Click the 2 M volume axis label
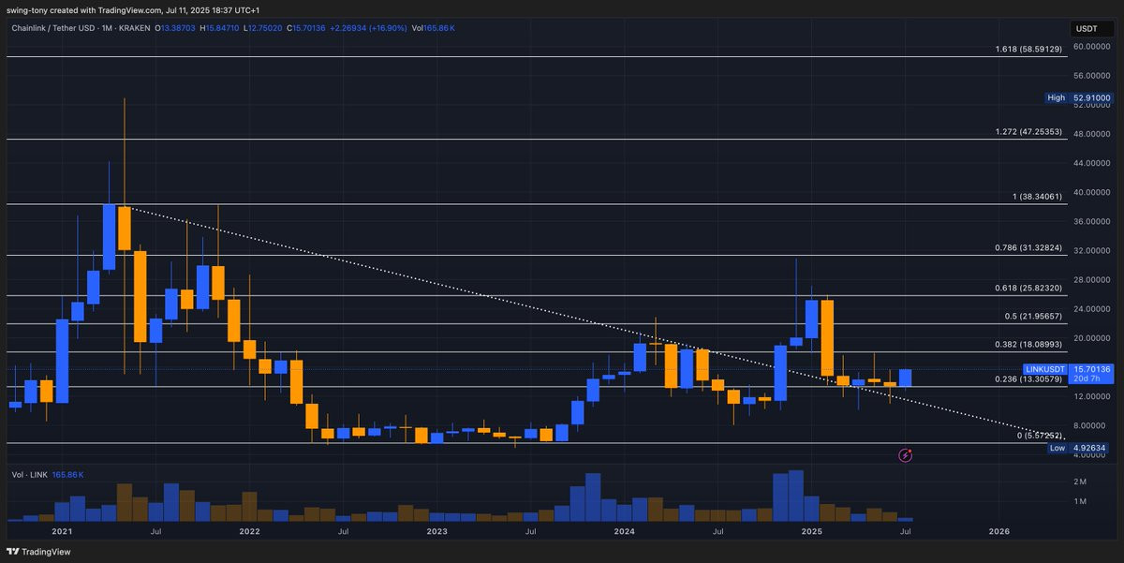Image resolution: width=1124 pixels, height=563 pixels. click(1079, 482)
